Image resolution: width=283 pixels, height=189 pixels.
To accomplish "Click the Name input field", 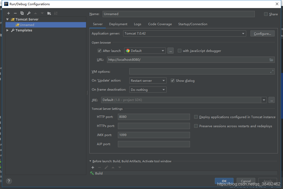I will (179, 14).
